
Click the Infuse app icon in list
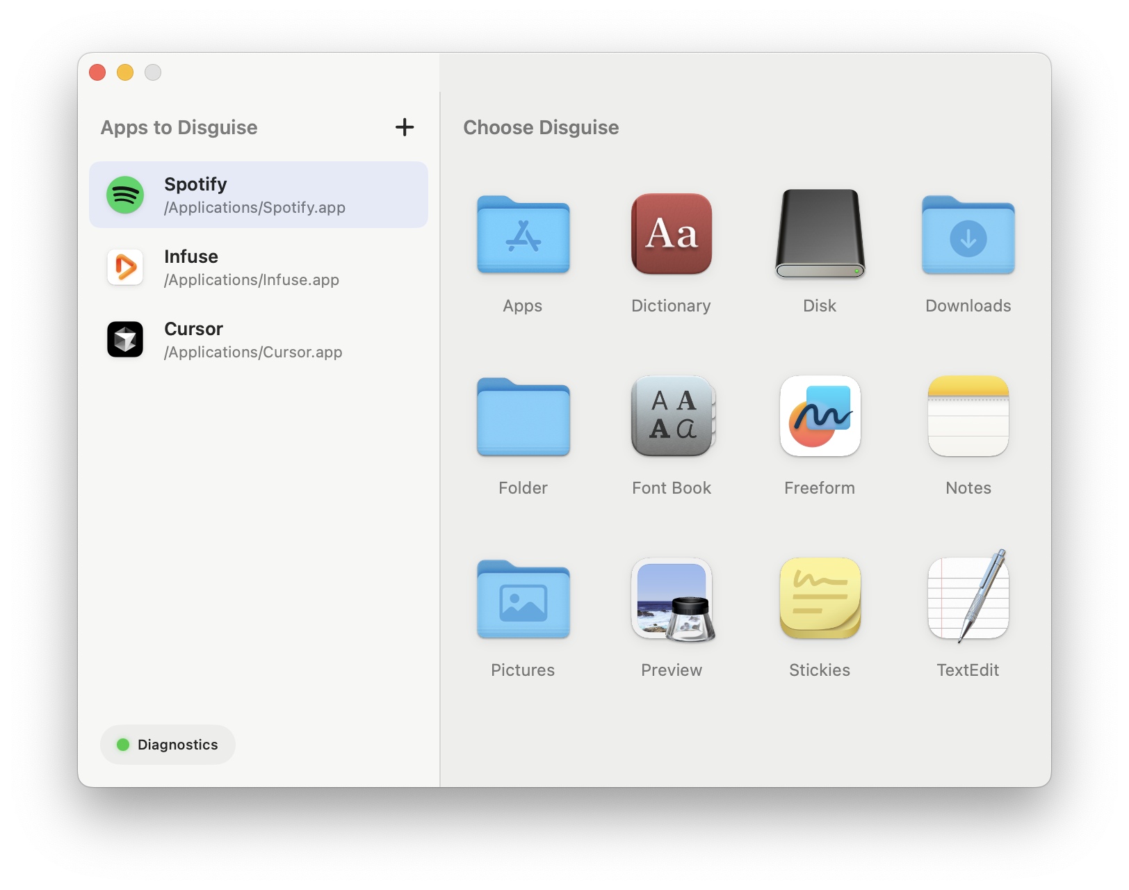[x=125, y=267]
